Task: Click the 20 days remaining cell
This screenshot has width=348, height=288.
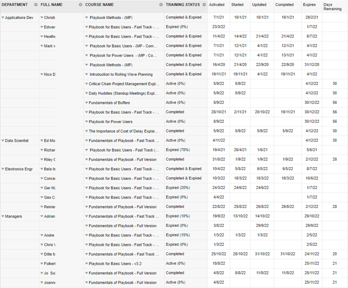Action: [334, 254]
